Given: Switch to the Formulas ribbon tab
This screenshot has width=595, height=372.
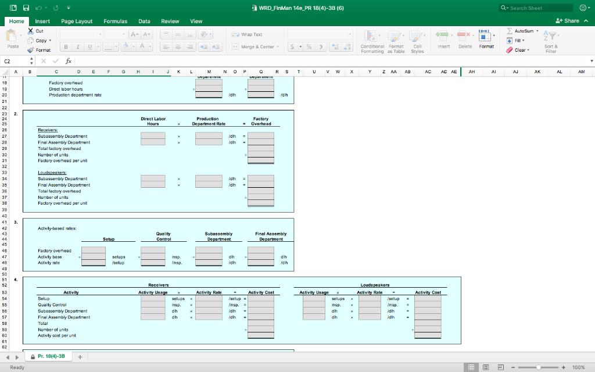Looking at the screenshot, I should [115, 21].
